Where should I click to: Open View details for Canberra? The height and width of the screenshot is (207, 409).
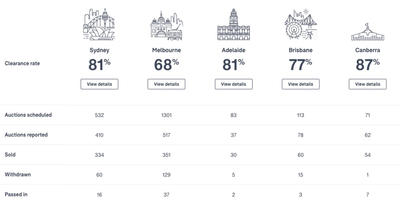tap(367, 84)
